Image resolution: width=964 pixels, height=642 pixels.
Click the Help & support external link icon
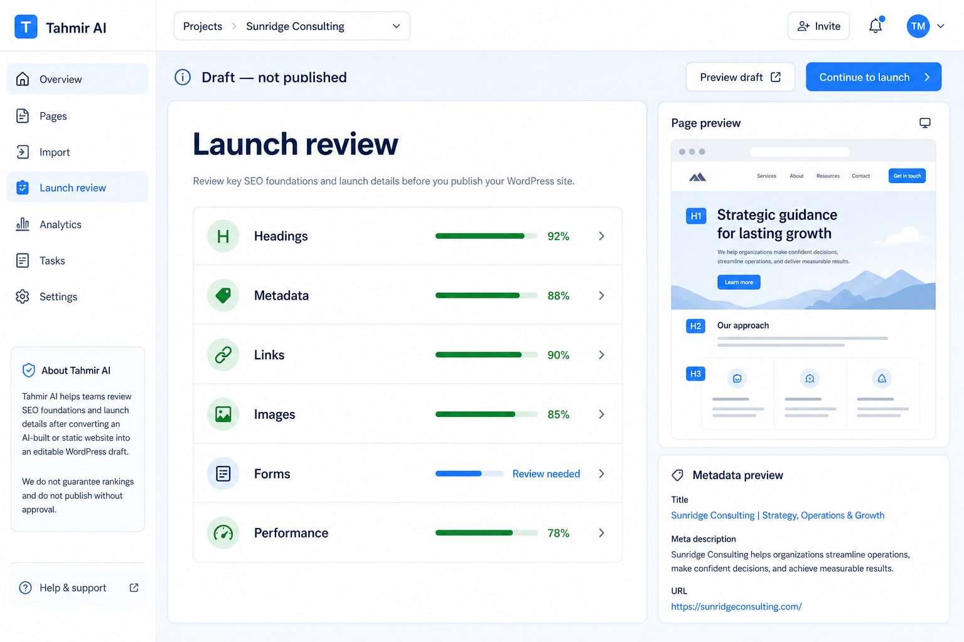134,587
